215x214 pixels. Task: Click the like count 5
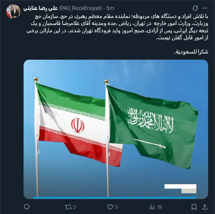tap(116, 207)
